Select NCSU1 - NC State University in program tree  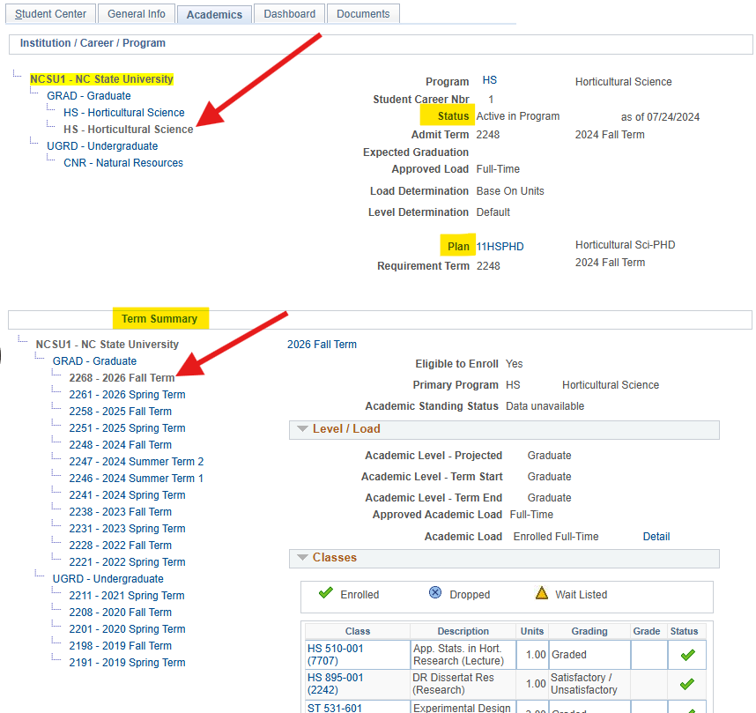pyautogui.click(x=101, y=79)
